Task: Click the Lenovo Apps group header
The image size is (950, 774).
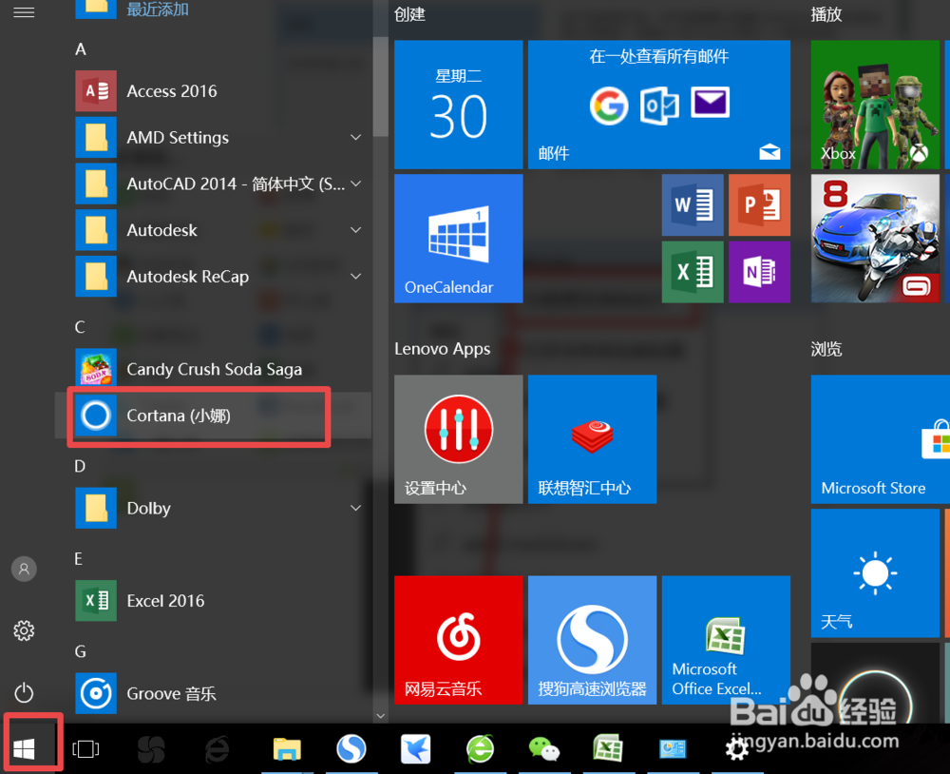Action: (x=443, y=349)
